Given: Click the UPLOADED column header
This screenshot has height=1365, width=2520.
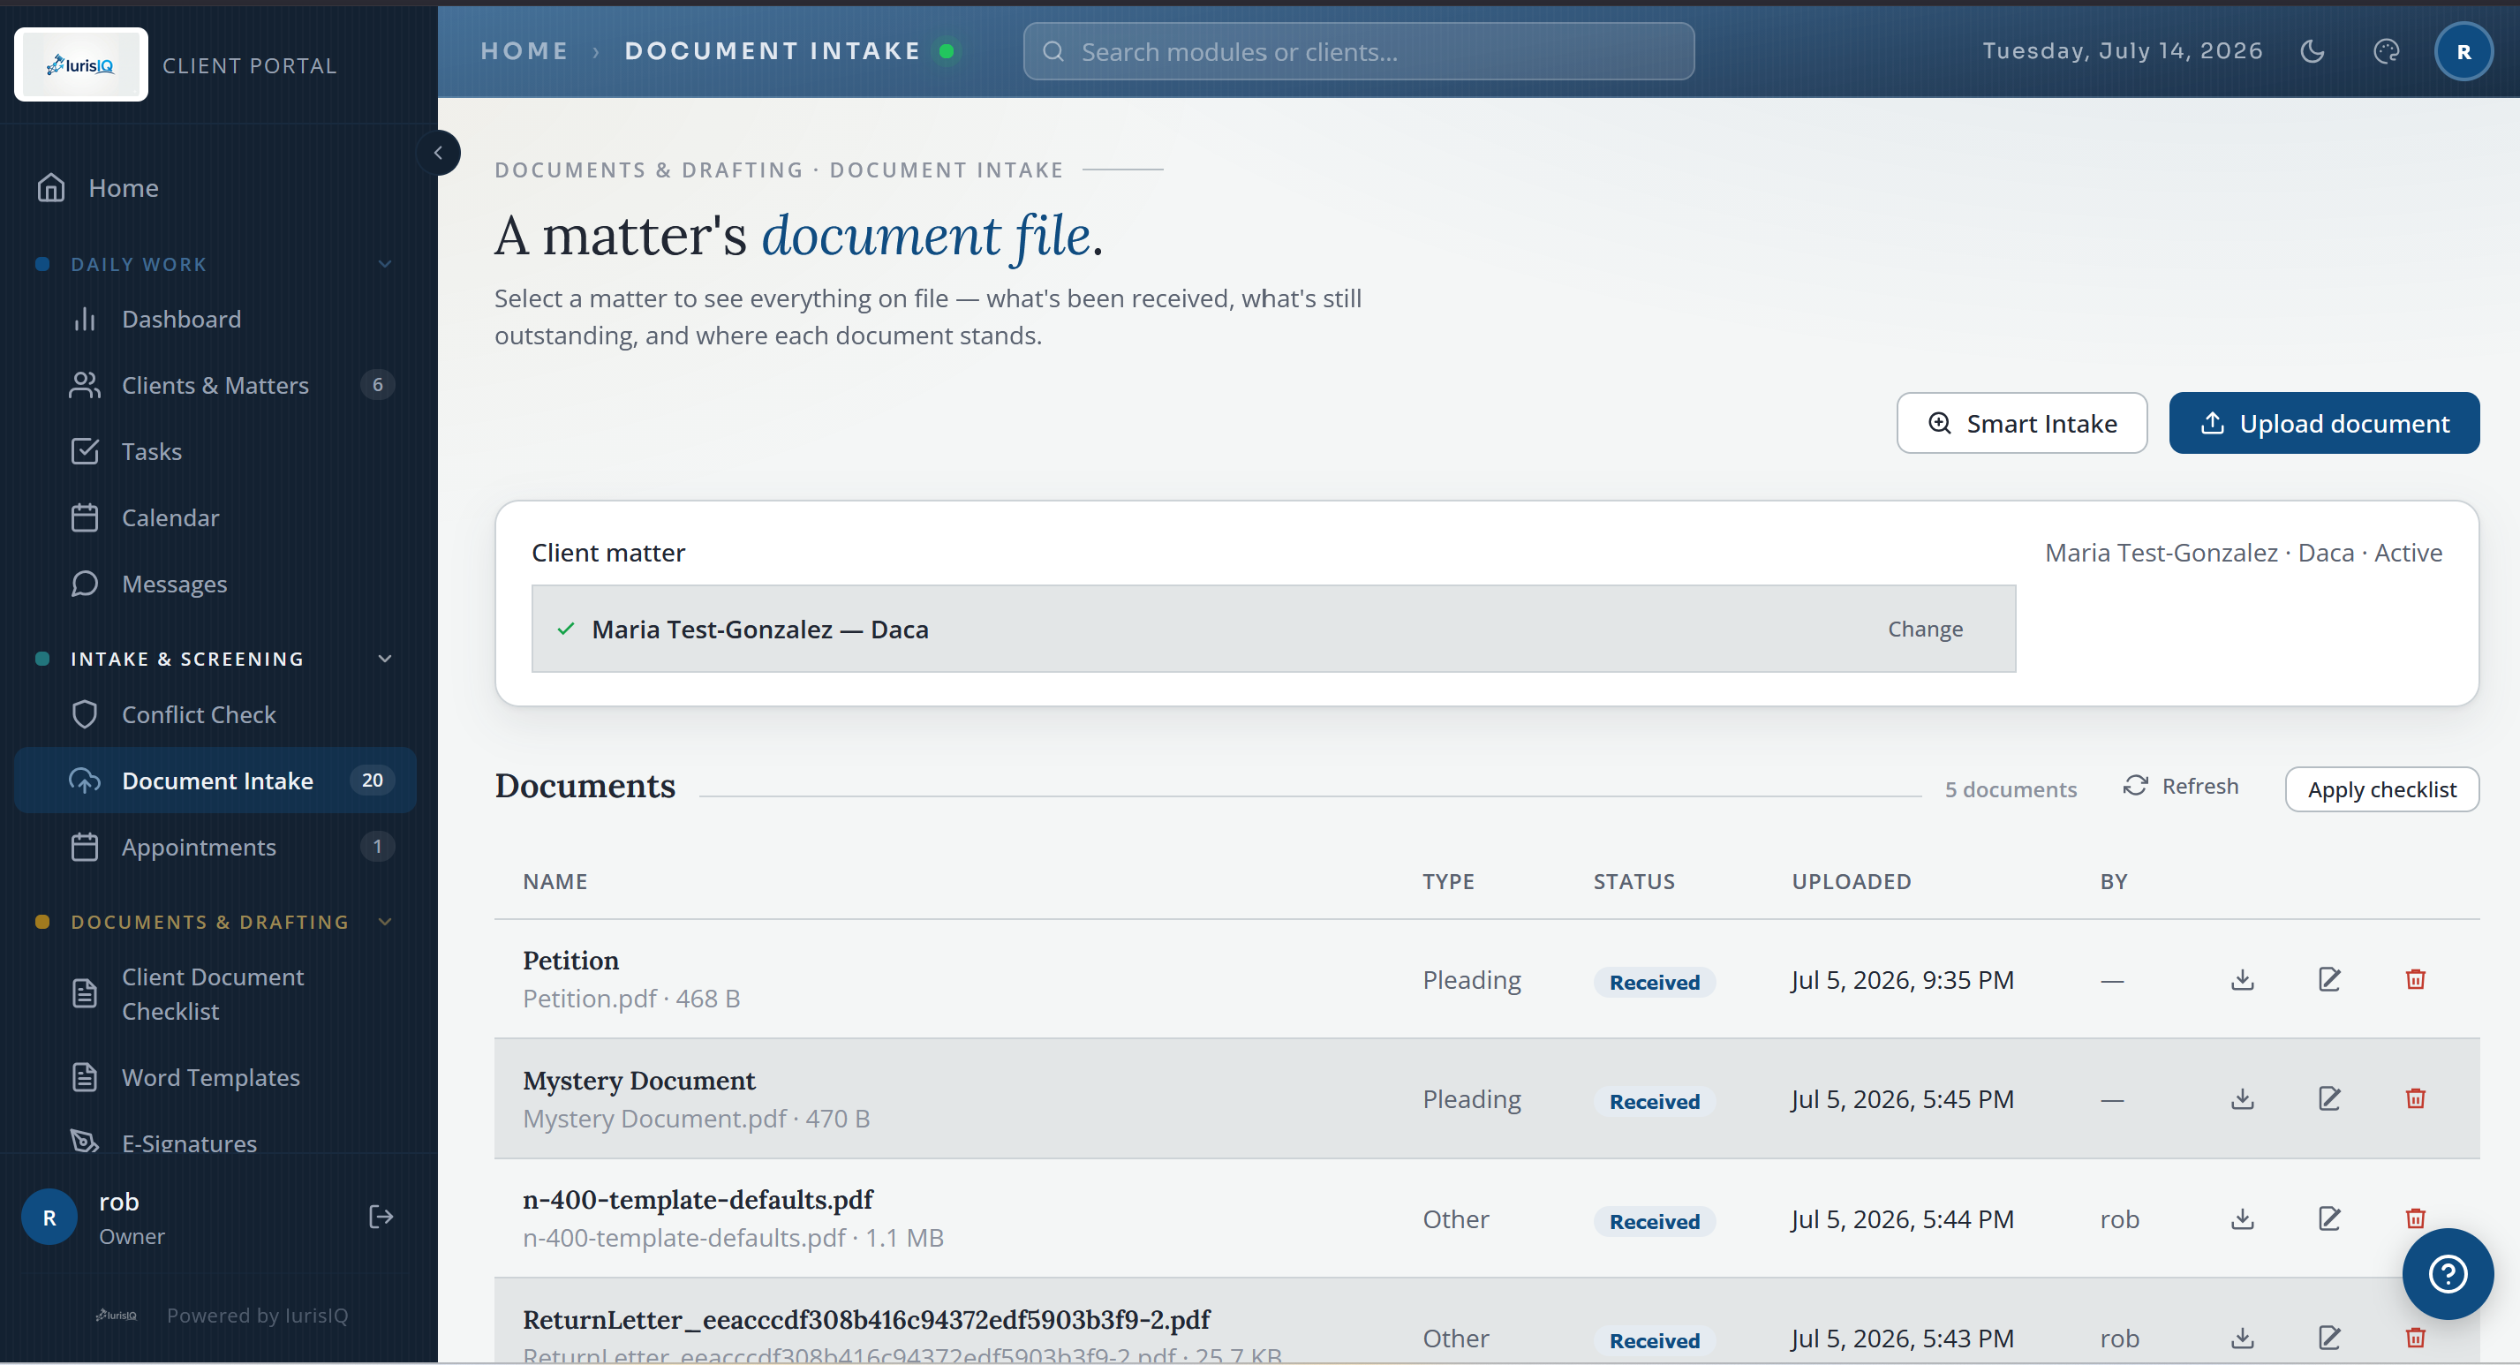Looking at the screenshot, I should pyautogui.click(x=1850, y=882).
